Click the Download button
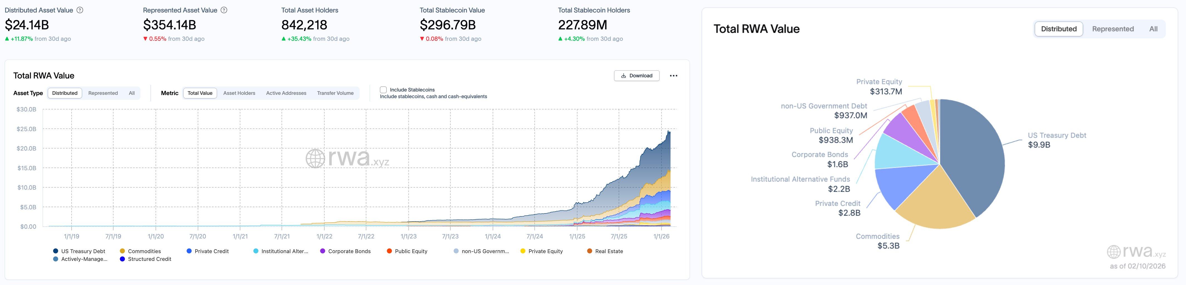The height and width of the screenshot is (285, 1186). click(x=637, y=75)
